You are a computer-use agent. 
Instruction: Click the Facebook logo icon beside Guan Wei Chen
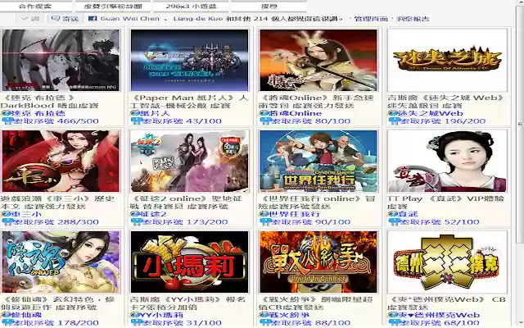(x=93, y=19)
